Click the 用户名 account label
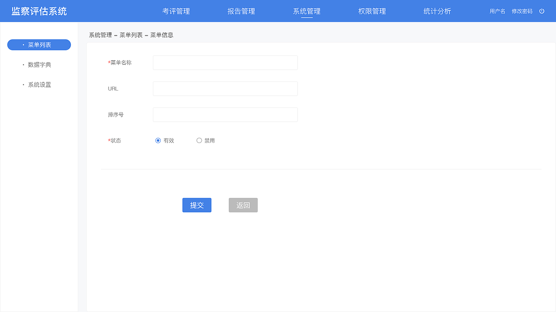556x312 pixels. pos(497,11)
